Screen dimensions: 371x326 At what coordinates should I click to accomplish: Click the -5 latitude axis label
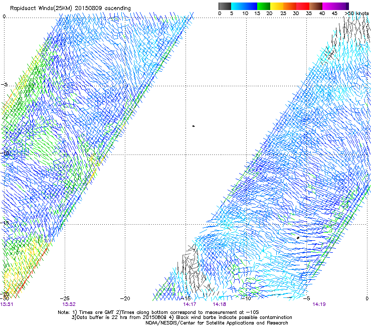coord(5,85)
